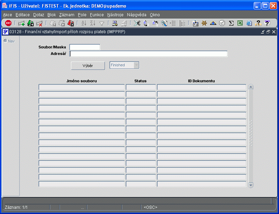
Task: Open the Dotaz menu
Action: (x=39, y=15)
